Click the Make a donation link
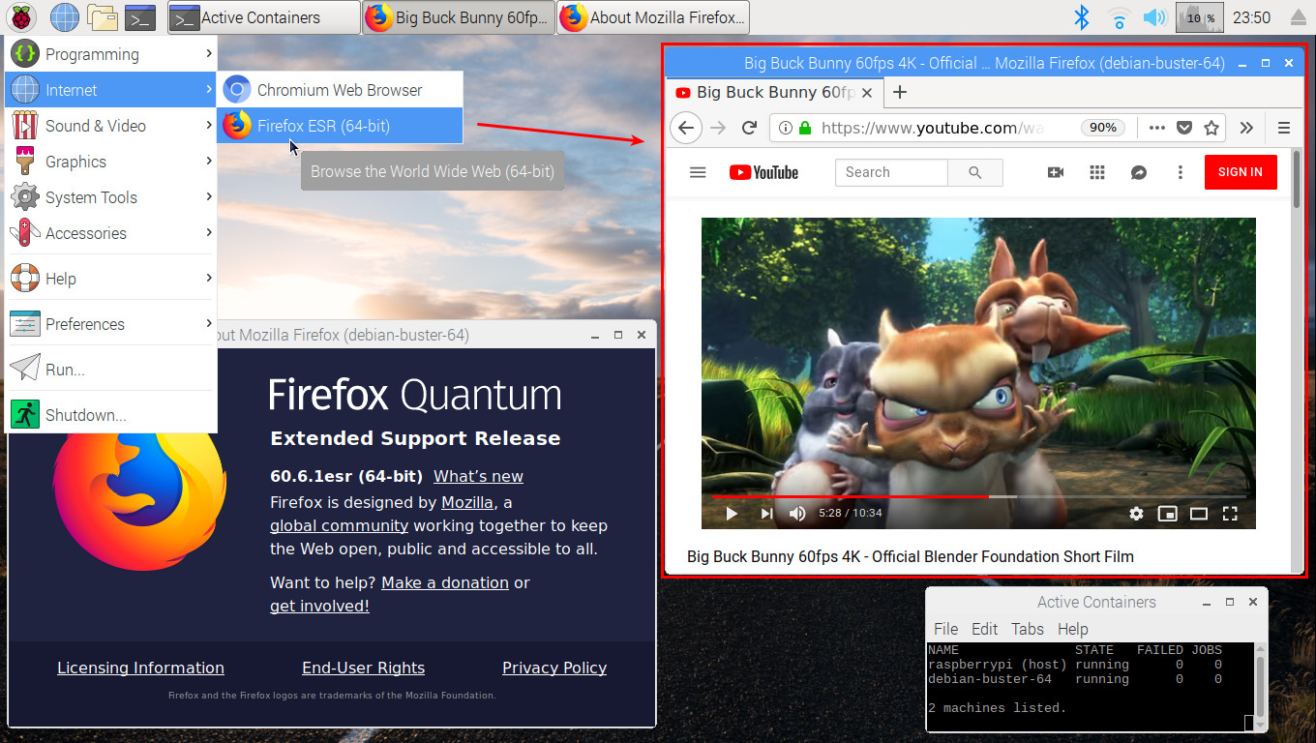 click(445, 582)
